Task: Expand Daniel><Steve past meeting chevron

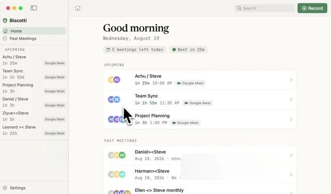Action: tap(291, 155)
